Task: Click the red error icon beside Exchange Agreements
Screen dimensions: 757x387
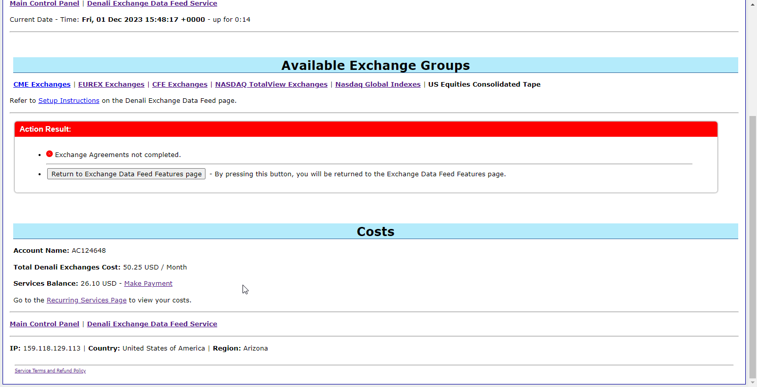Action: [50, 154]
